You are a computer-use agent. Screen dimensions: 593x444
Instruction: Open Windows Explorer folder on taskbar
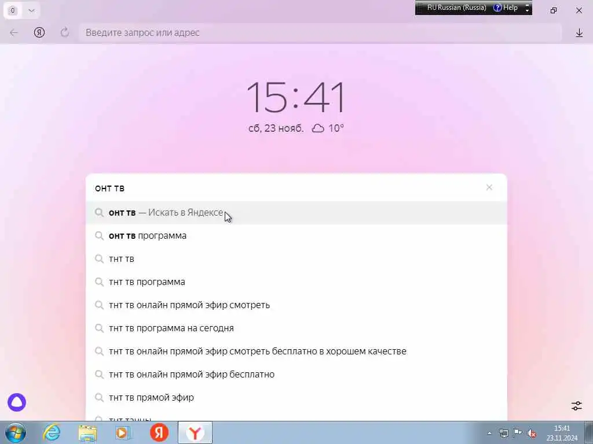(88, 432)
